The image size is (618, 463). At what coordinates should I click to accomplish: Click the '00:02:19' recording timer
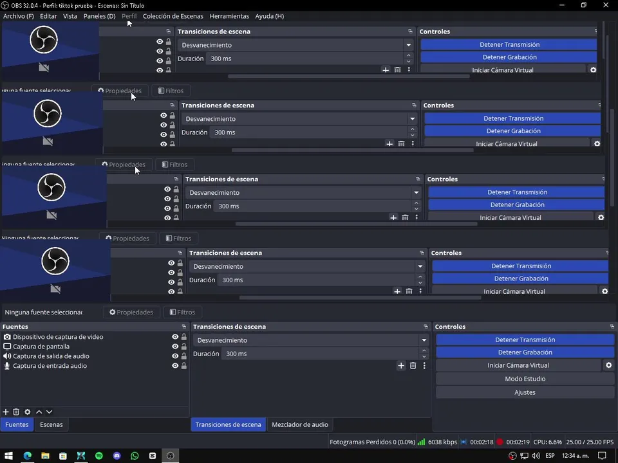point(518,442)
